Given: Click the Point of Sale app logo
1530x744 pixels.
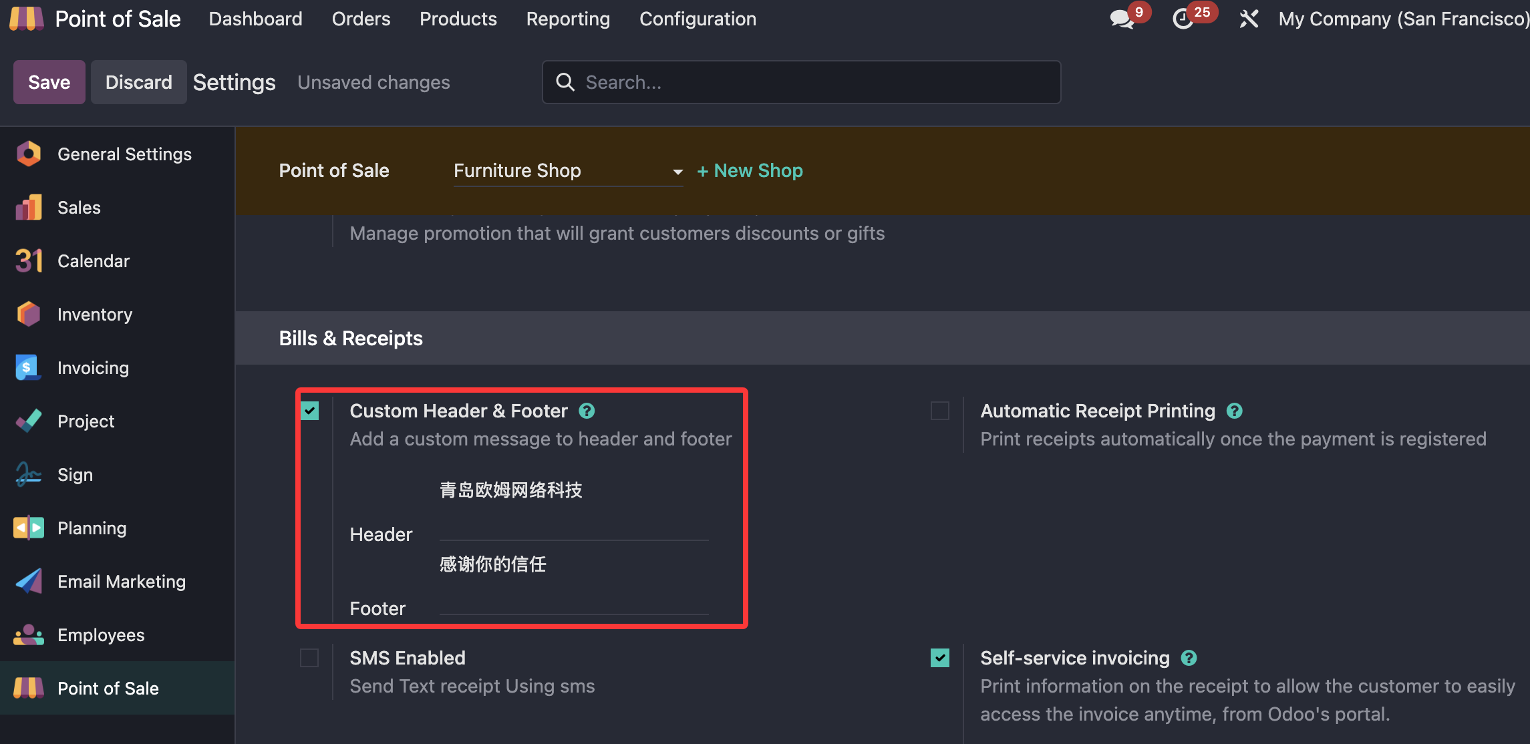Looking at the screenshot, I should click(26, 19).
